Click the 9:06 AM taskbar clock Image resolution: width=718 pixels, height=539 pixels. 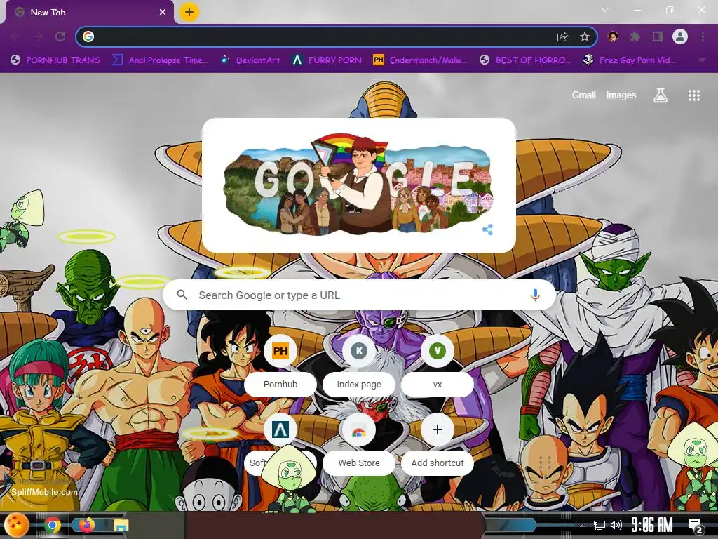click(x=651, y=525)
